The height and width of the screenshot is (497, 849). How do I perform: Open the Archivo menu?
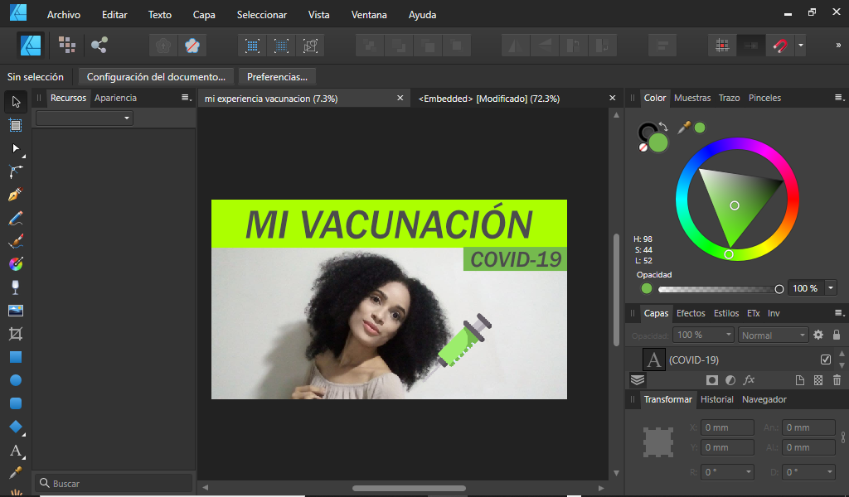click(x=63, y=15)
